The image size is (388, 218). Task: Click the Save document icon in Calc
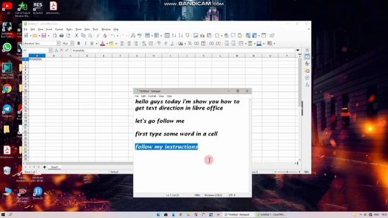coord(44,36)
